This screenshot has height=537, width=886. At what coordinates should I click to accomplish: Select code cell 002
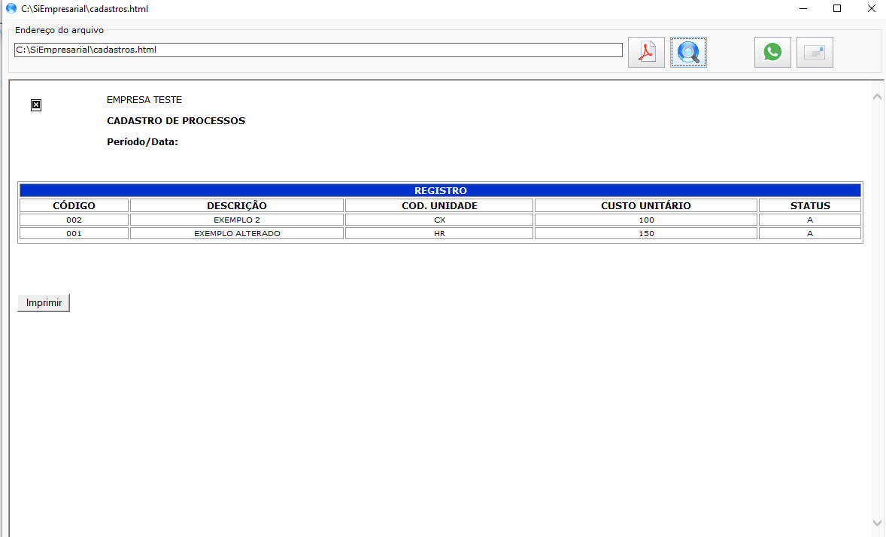click(x=74, y=220)
